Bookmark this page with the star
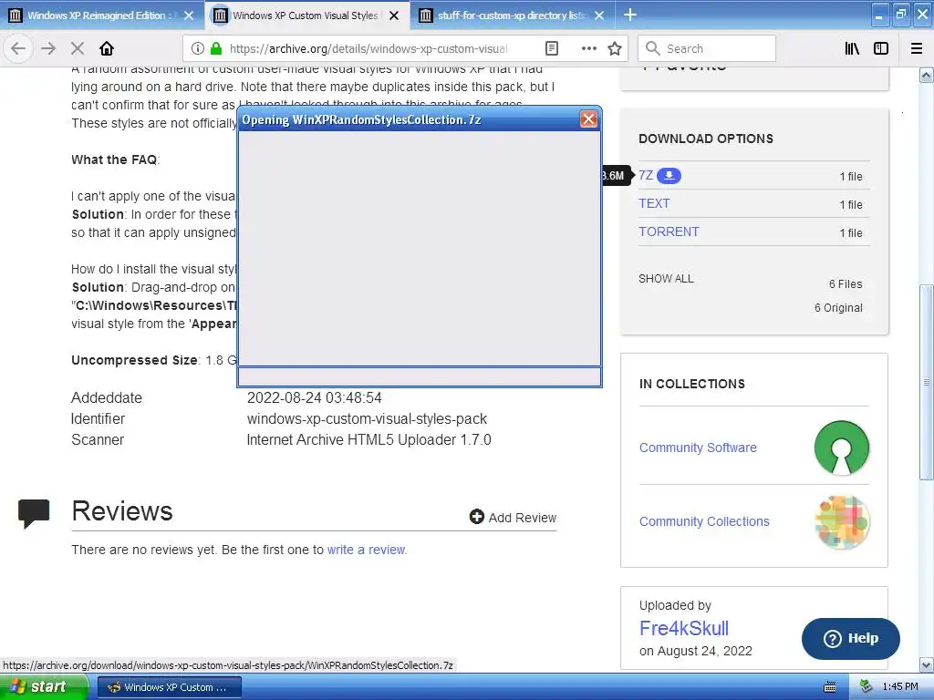The image size is (934, 700). (x=615, y=48)
